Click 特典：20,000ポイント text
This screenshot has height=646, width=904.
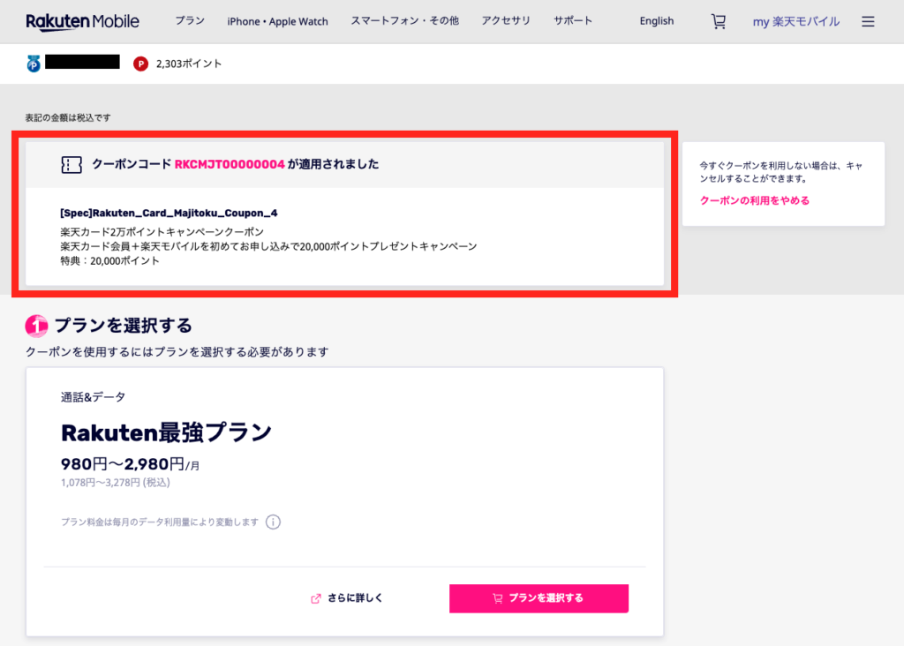point(109,261)
